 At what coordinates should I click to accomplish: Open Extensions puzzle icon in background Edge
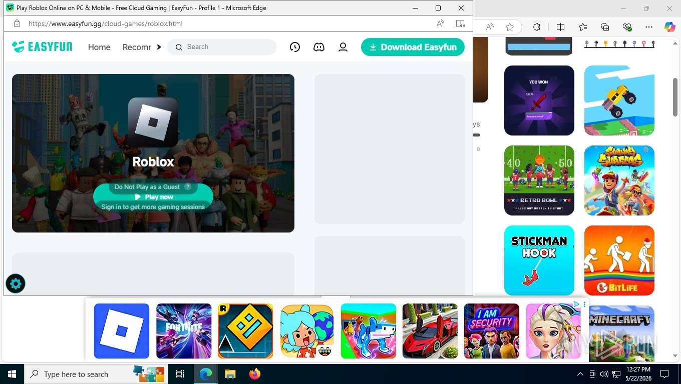(x=536, y=27)
